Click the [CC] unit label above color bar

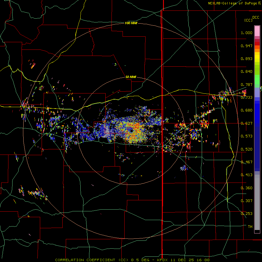pos(248,20)
